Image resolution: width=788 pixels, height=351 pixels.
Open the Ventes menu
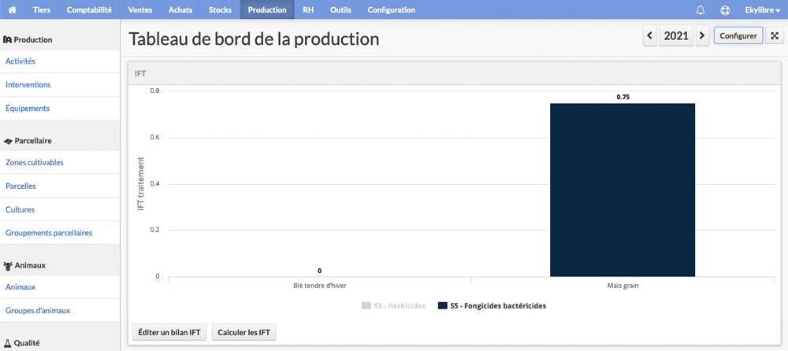[140, 9]
